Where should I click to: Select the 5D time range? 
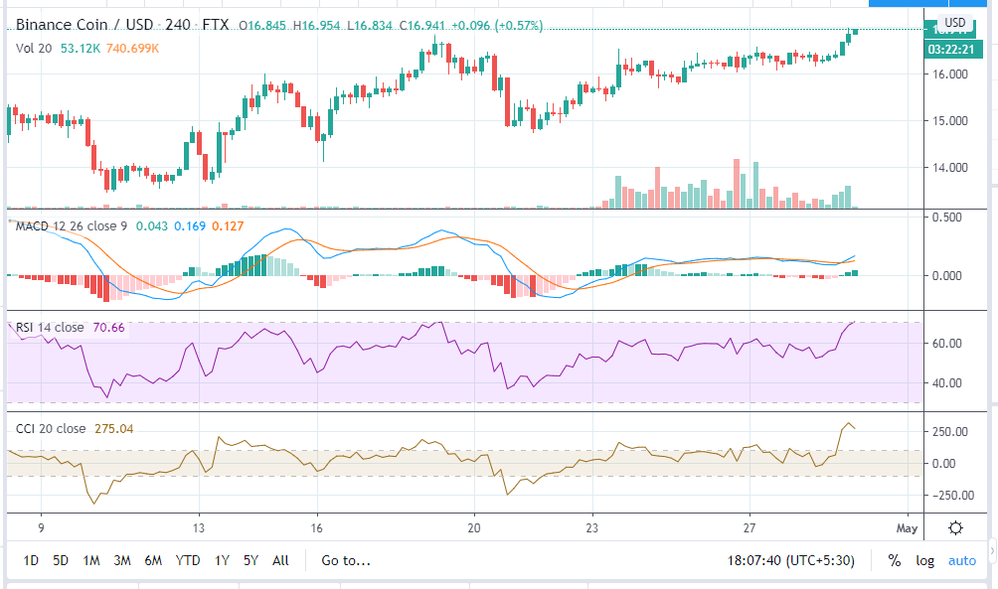61,560
